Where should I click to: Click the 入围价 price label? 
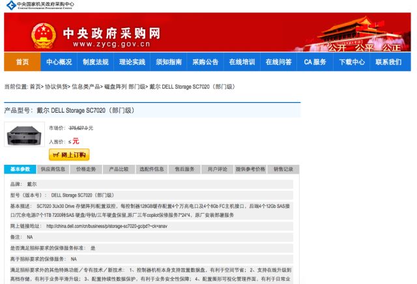57,142
